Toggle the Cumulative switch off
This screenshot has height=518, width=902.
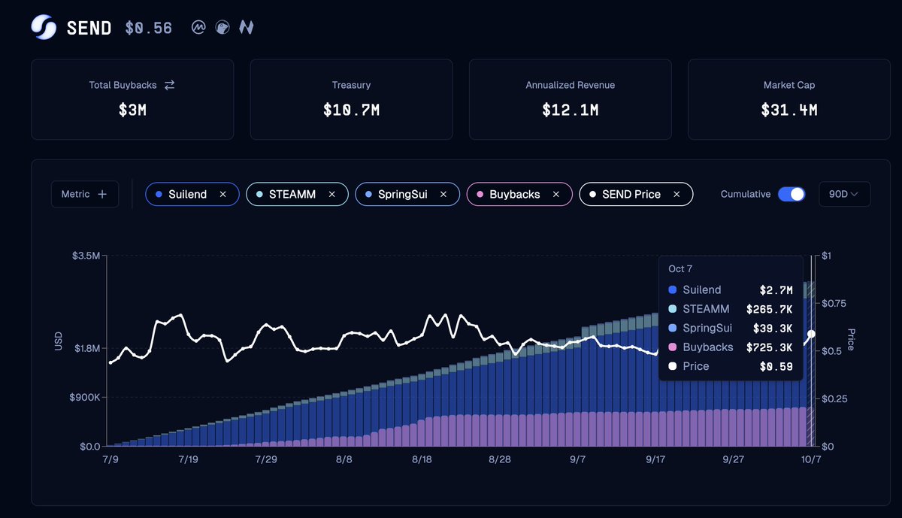(792, 194)
